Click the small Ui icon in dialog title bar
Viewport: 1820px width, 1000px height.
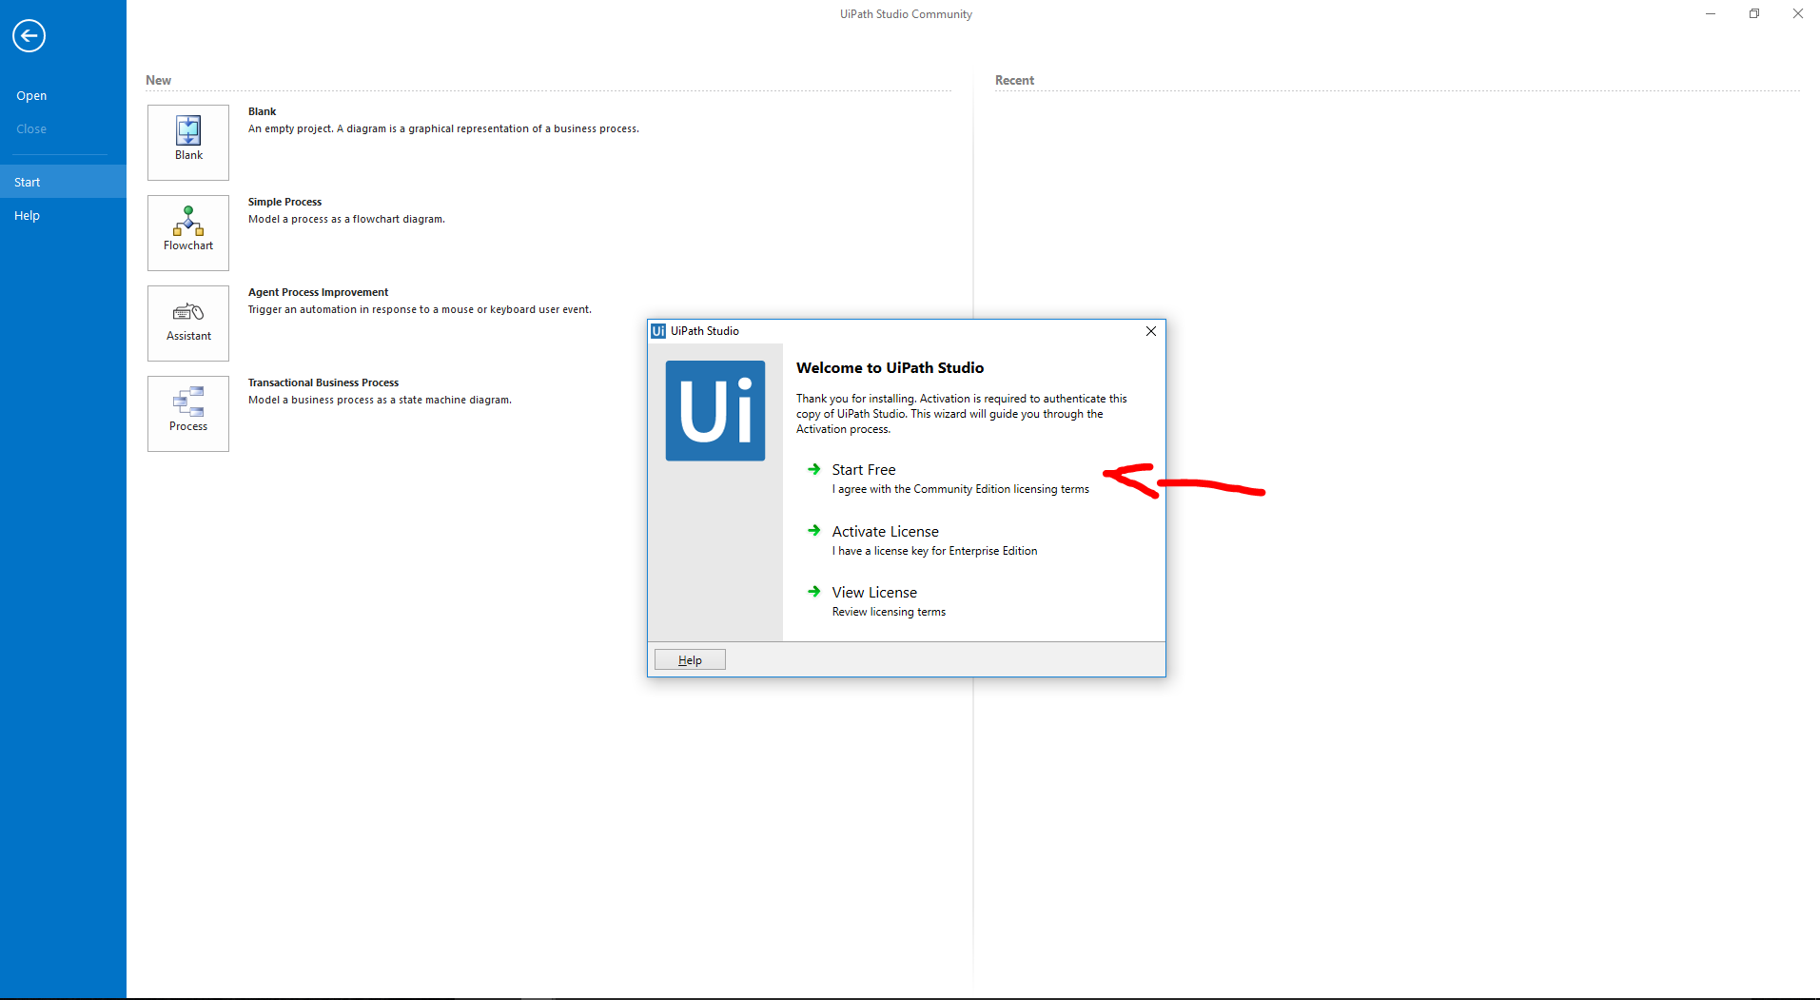(658, 331)
